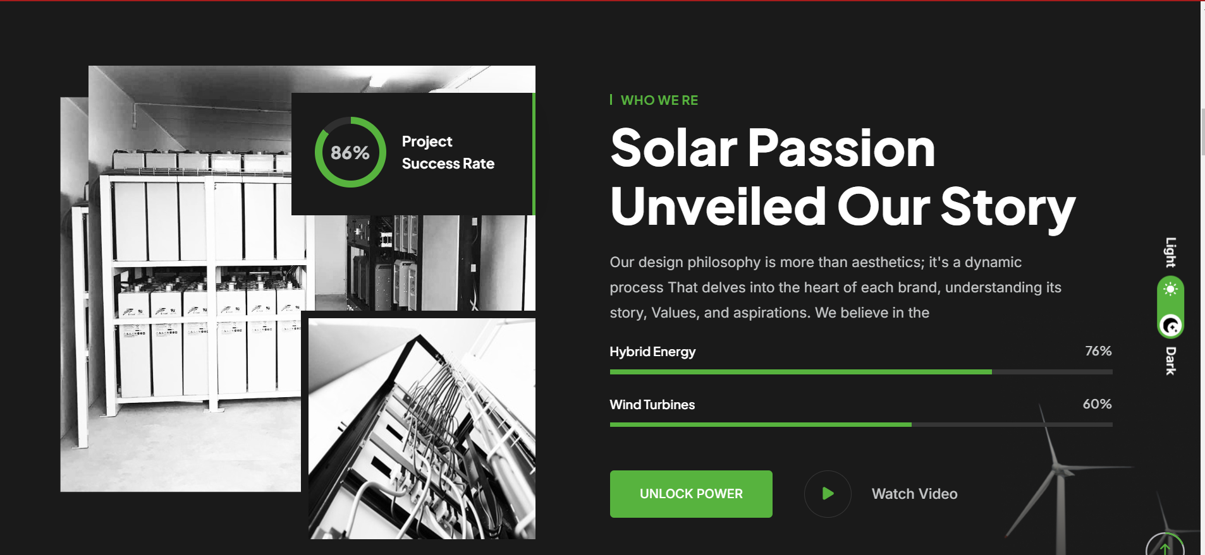Click the green bar beside WHO WE RE
The image size is (1205, 555).
click(611, 100)
